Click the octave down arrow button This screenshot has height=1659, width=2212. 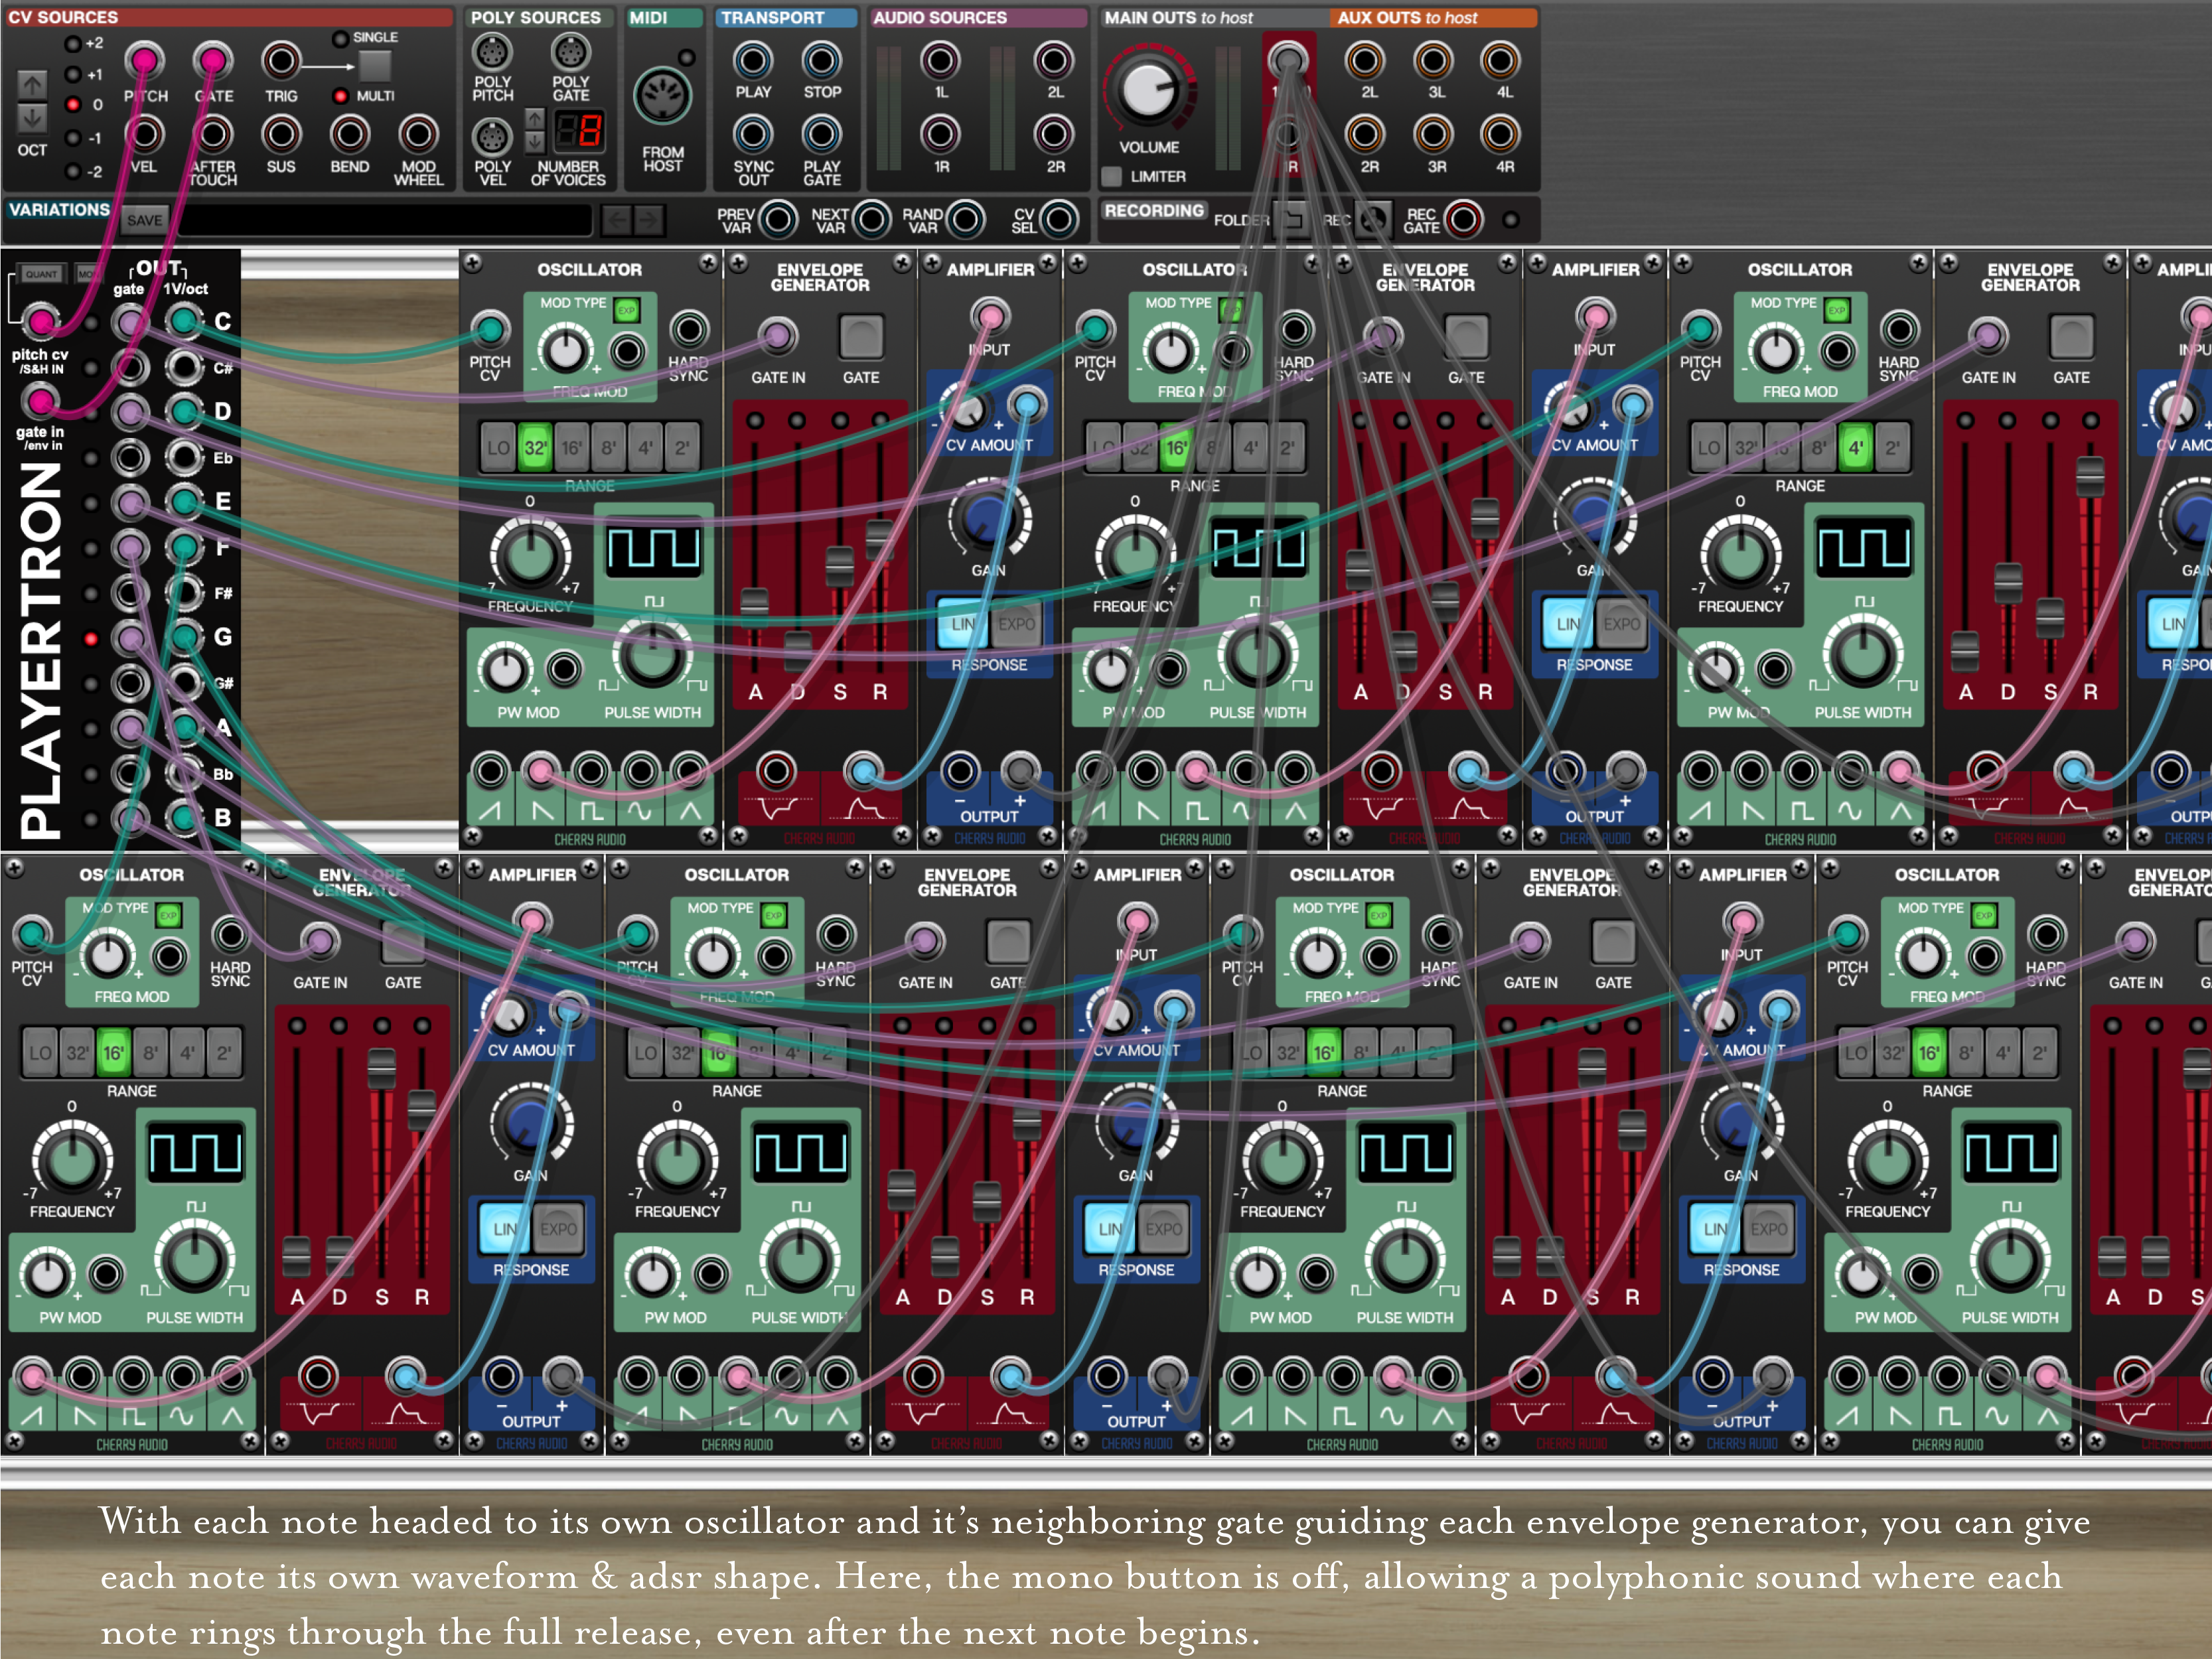tap(32, 118)
